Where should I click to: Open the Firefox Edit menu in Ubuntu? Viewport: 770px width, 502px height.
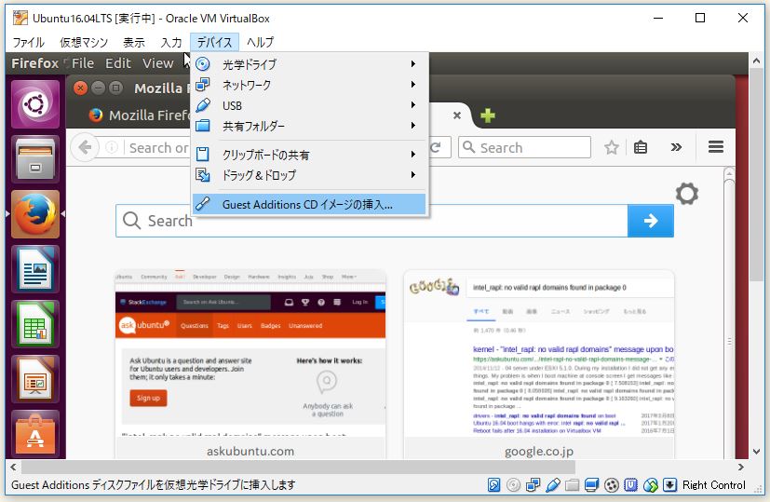click(118, 63)
